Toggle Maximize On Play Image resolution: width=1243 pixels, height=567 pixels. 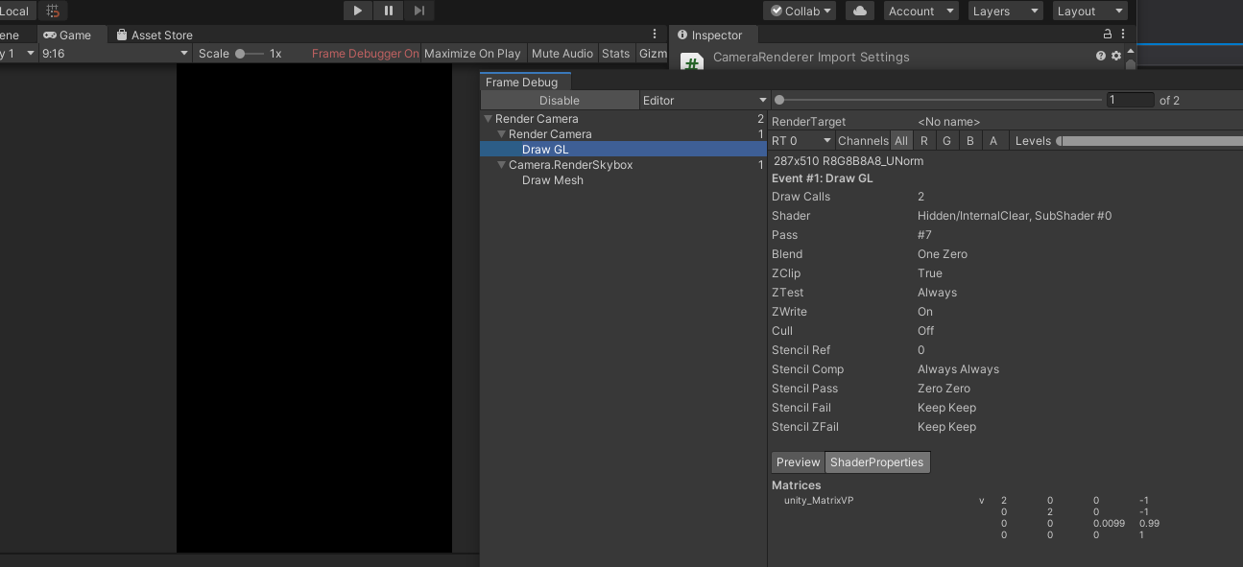click(472, 54)
